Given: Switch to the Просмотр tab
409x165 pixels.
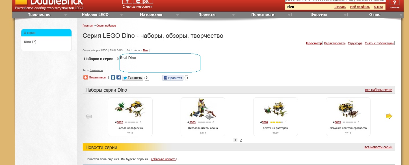Looking at the screenshot, I should [314, 43].
